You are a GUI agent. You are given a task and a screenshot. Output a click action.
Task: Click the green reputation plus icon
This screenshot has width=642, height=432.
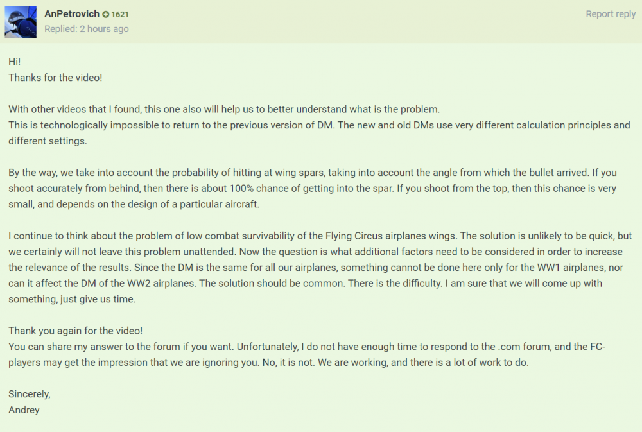click(105, 14)
